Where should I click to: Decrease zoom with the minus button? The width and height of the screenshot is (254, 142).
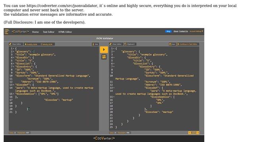click(189, 133)
